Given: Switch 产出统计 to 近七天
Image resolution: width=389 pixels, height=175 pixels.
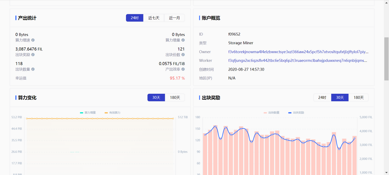Looking at the screenshot, I should pos(154,18).
